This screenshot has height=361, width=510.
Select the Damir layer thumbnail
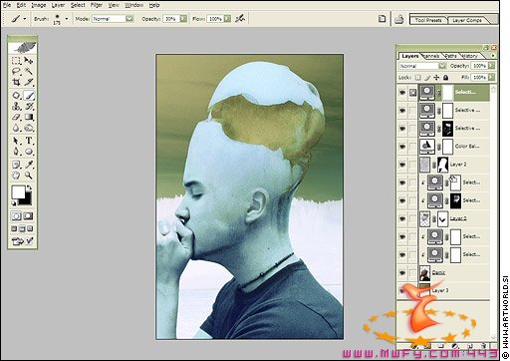coord(424,273)
